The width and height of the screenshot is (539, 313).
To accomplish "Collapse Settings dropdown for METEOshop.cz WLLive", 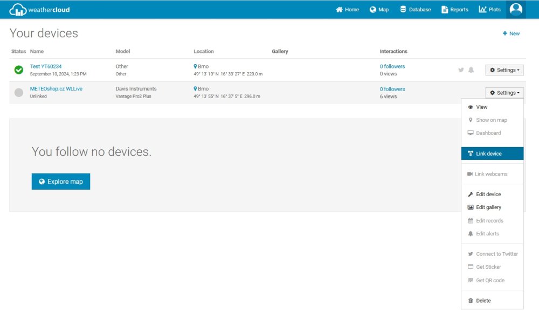I will 505,93.
